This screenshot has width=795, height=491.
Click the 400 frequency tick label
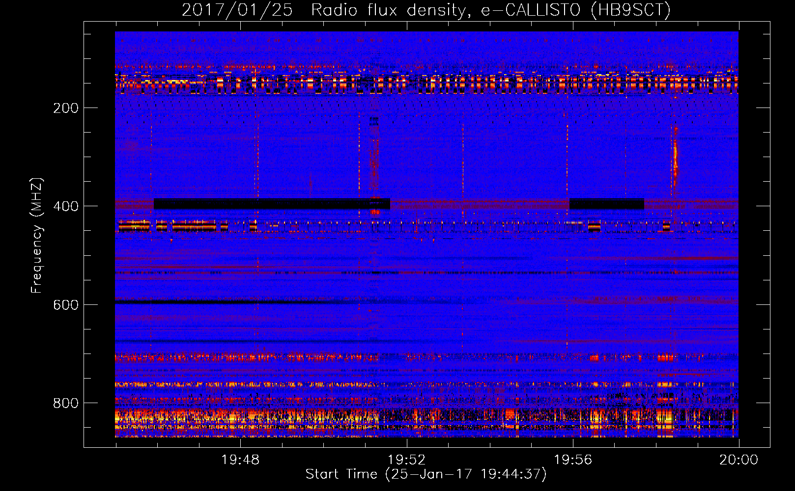[x=66, y=206]
